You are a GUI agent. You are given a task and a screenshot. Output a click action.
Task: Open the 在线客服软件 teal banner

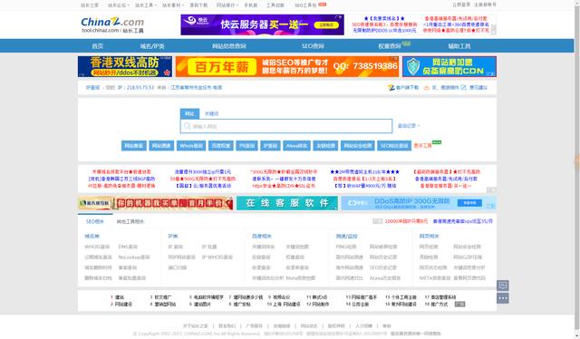(x=287, y=203)
